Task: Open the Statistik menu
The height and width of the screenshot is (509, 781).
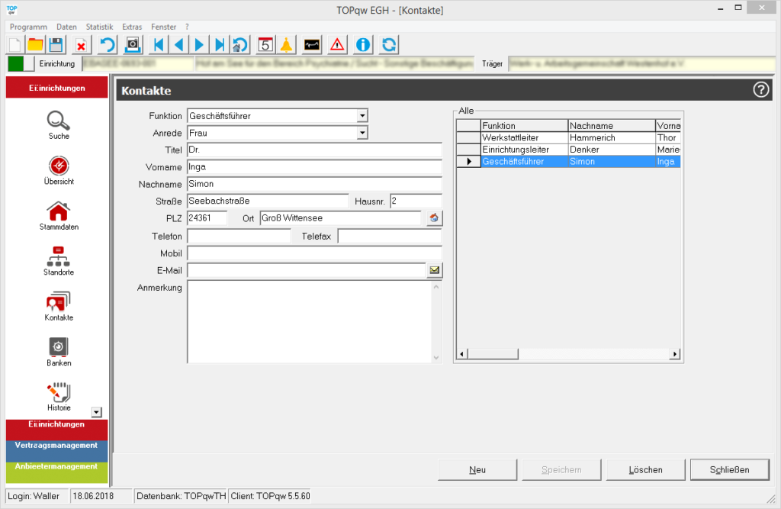Action: click(99, 27)
